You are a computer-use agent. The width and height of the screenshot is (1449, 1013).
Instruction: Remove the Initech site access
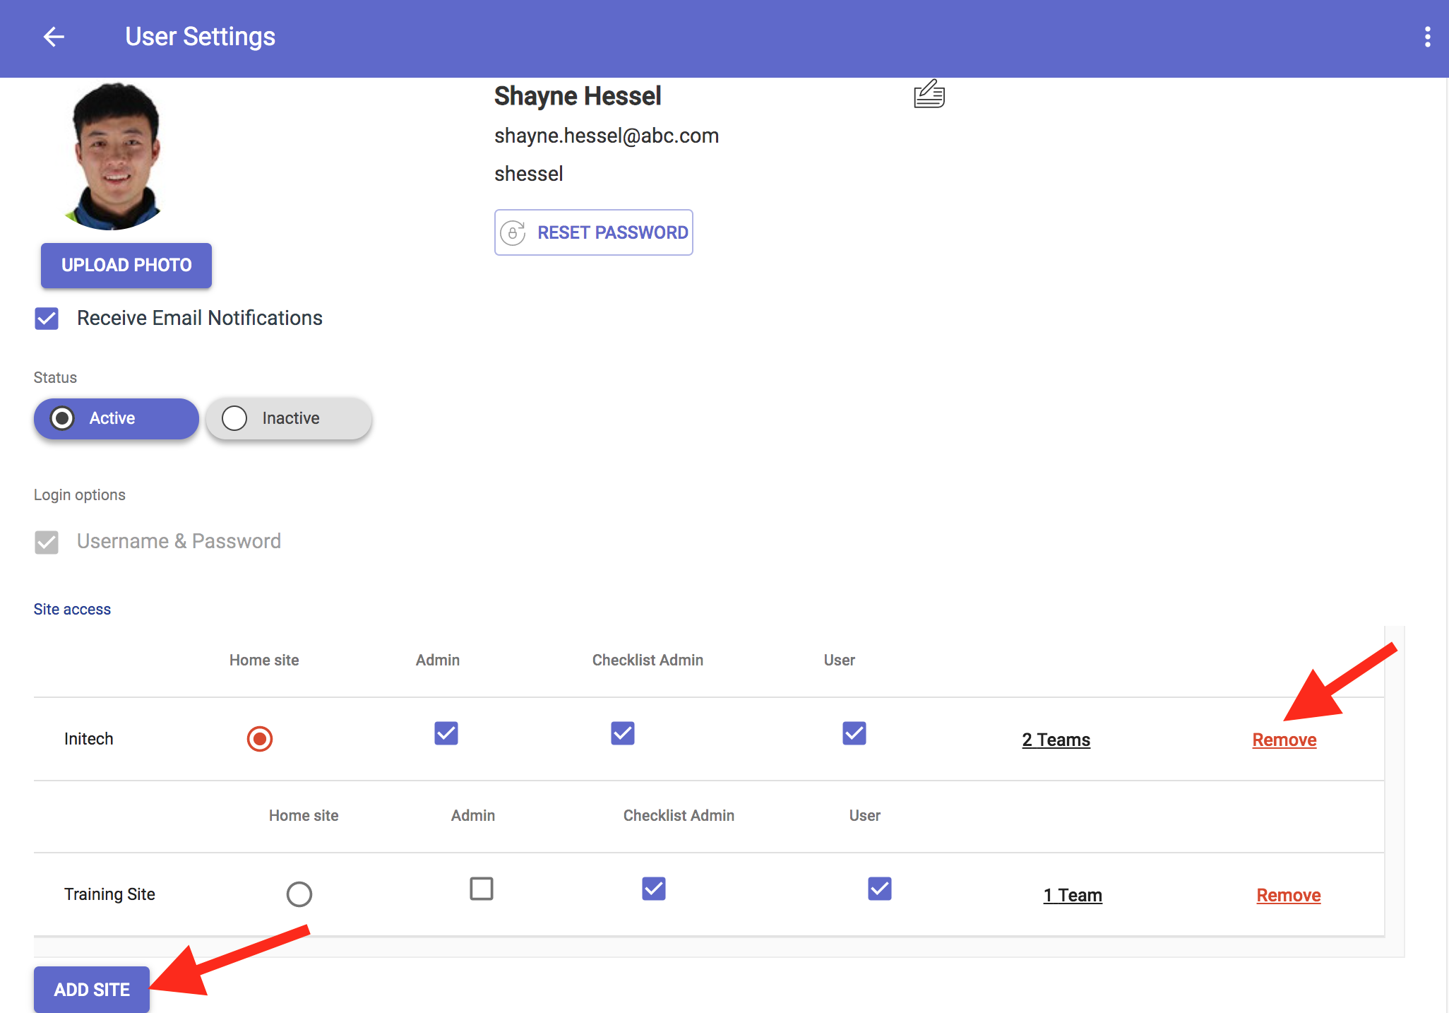pos(1284,740)
